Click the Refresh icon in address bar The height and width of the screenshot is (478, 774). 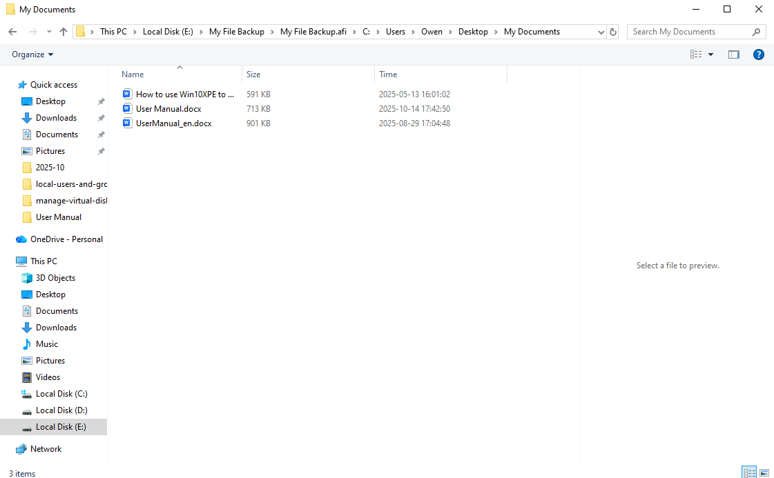[x=613, y=32]
